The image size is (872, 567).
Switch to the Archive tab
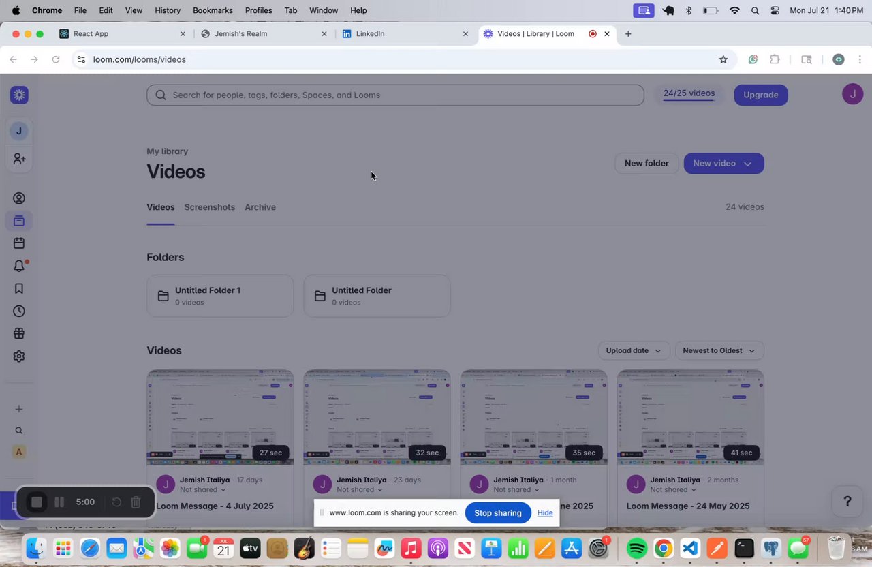(x=260, y=207)
